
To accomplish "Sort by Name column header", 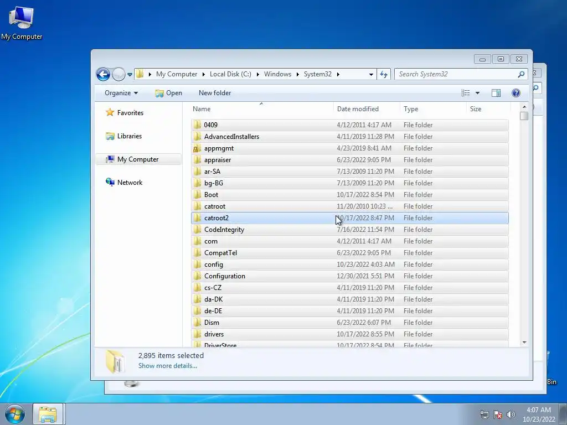I will tap(202, 109).
